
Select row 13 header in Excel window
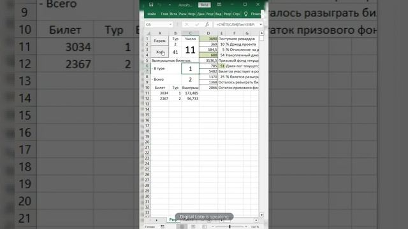click(147, 104)
